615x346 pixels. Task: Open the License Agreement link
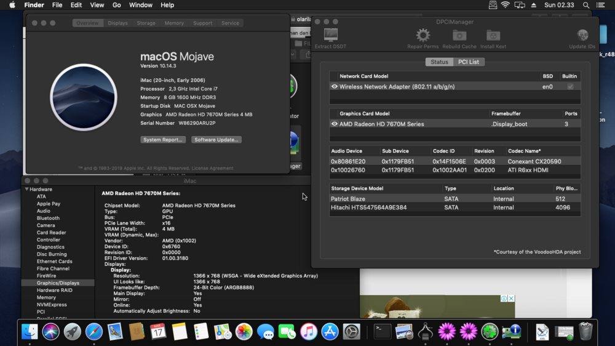click(x=212, y=168)
